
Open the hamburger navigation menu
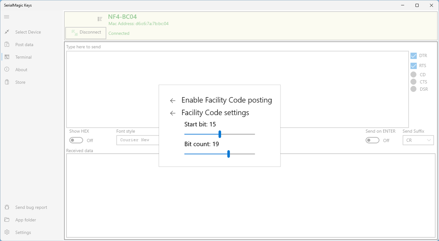point(7,17)
